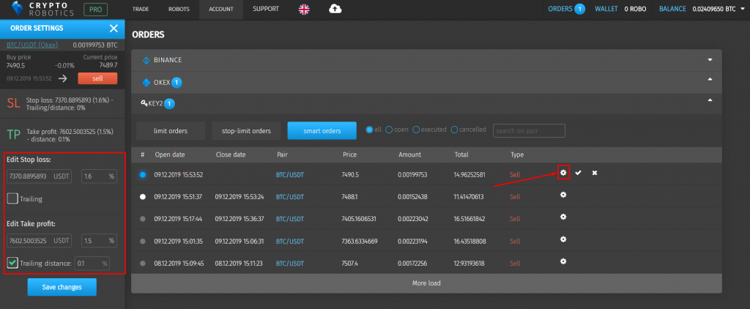Open the Wallet header link
This screenshot has height=309, width=750.
click(x=606, y=9)
